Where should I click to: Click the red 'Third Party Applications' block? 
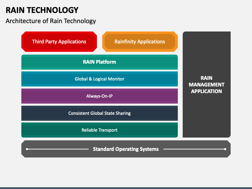[59, 42]
